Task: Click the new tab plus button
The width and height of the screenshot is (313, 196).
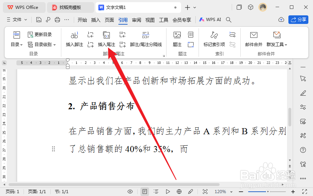Action: click(x=187, y=7)
